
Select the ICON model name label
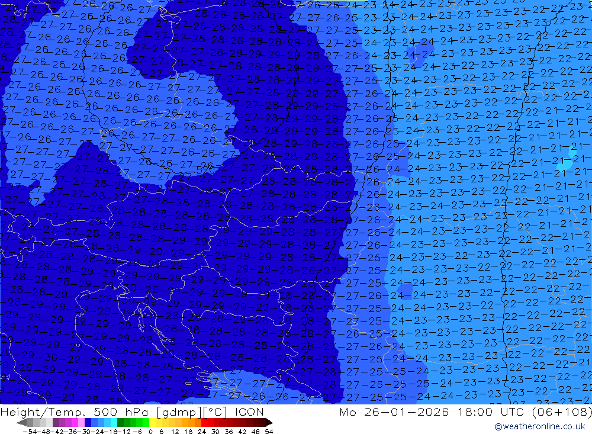point(249,412)
